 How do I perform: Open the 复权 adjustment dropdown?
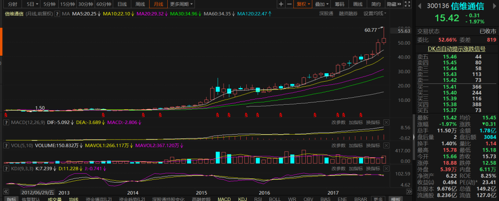pyautogui.click(x=303, y=4)
